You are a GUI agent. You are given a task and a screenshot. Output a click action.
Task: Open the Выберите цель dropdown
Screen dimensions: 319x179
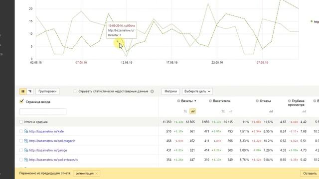(x=197, y=91)
